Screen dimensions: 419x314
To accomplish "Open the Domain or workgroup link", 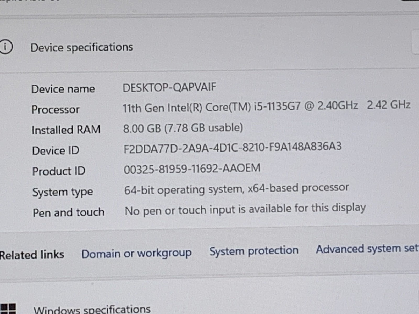I will (136, 254).
